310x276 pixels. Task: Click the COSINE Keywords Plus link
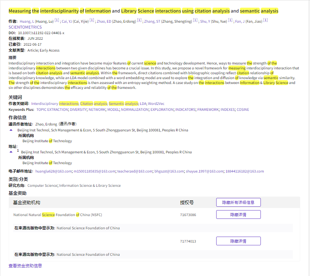click(243, 110)
